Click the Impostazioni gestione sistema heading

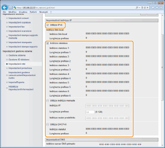(x=17, y=51)
